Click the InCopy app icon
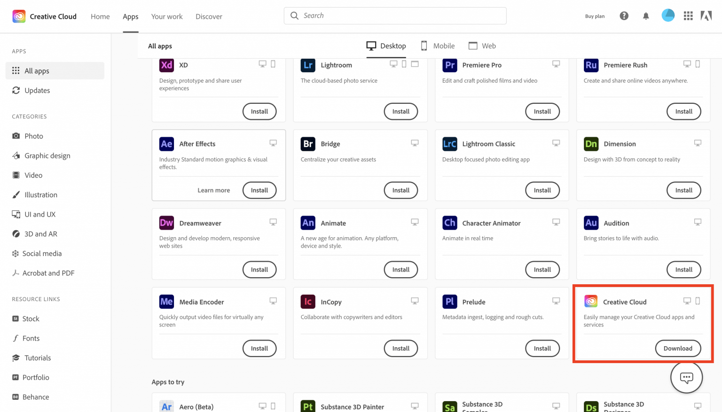This screenshot has height=412, width=722. point(308,302)
